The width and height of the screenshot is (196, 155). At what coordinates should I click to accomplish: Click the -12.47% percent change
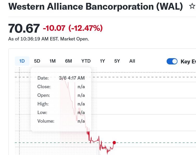86,28
